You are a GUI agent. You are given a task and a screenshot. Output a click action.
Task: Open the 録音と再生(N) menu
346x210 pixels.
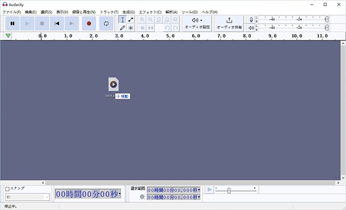pos(84,12)
